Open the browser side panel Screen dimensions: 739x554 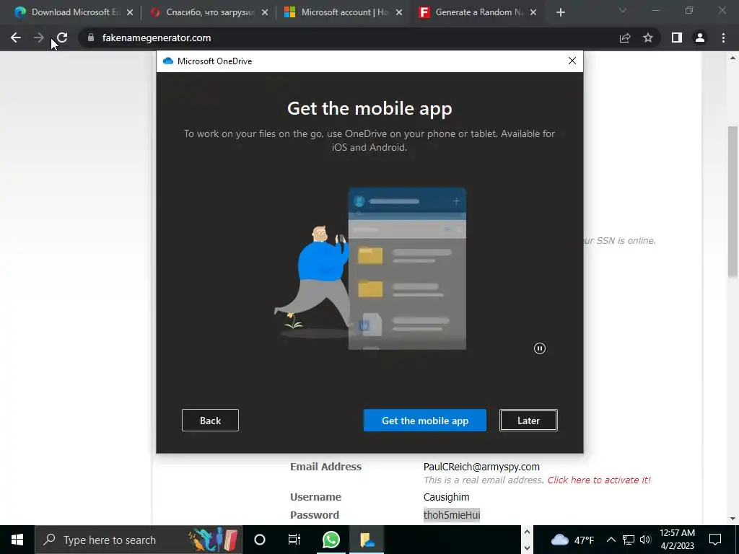pos(677,38)
